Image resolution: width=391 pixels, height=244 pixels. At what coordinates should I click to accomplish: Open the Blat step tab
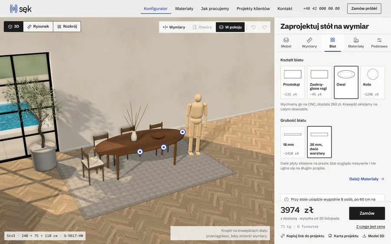click(x=333, y=43)
